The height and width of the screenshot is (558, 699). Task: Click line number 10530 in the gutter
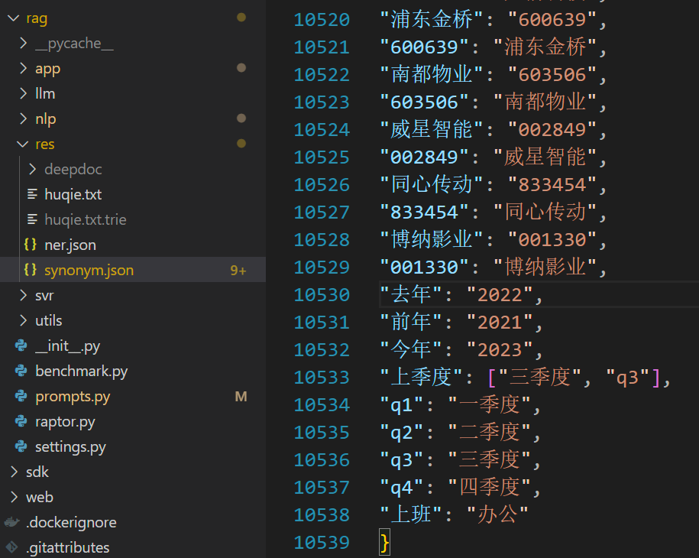tap(322, 295)
